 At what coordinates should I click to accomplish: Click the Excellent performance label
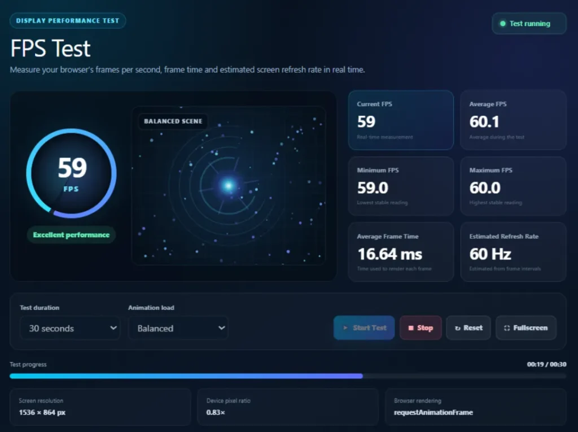(x=71, y=235)
